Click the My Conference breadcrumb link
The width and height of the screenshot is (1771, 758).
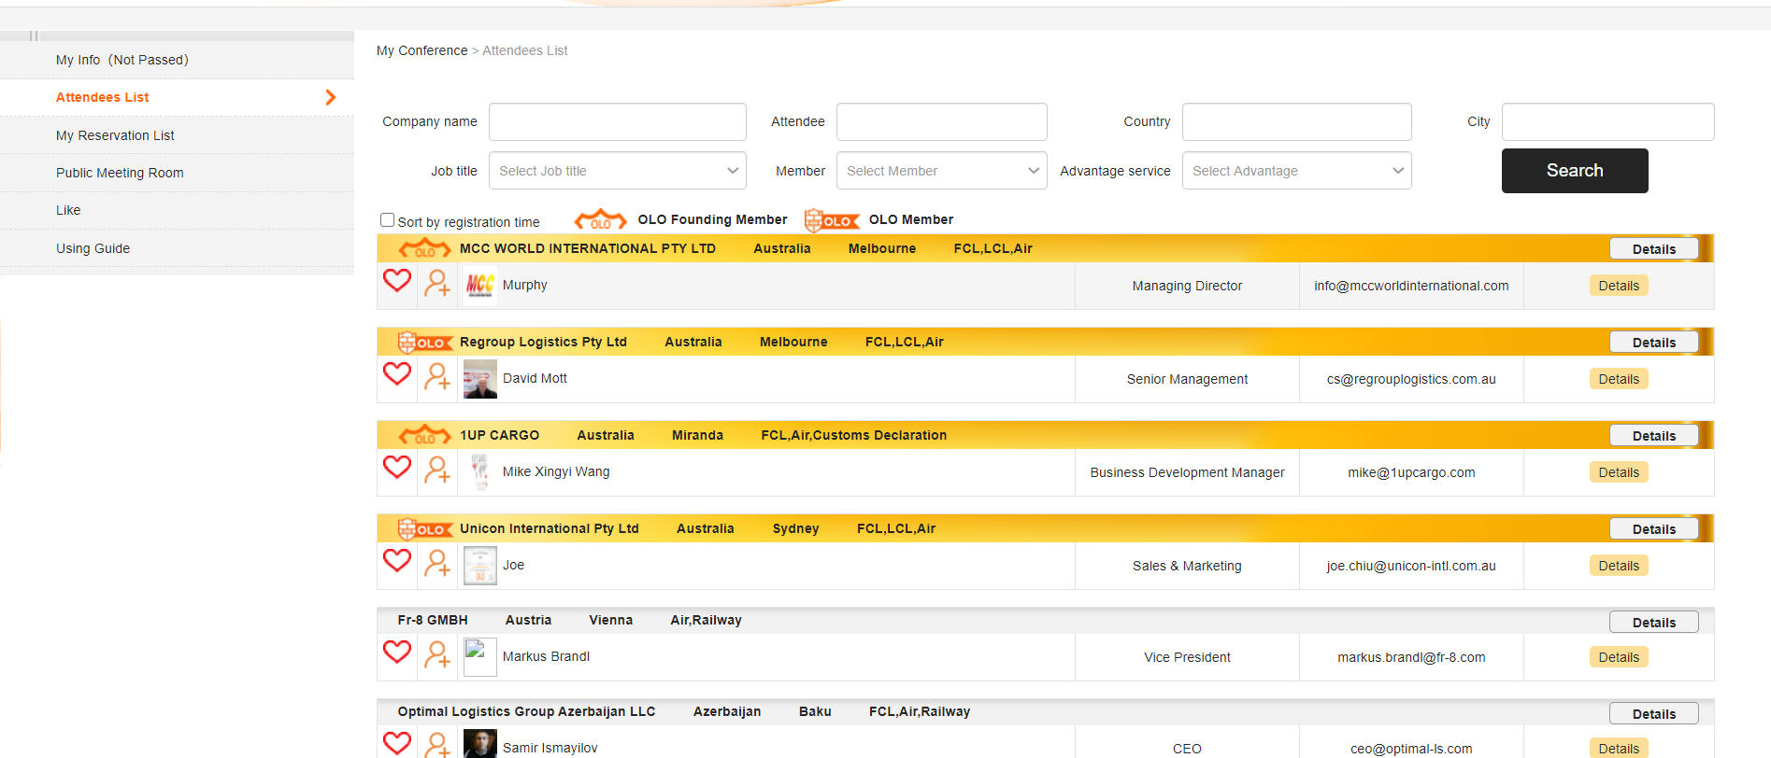pyautogui.click(x=421, y=50)
